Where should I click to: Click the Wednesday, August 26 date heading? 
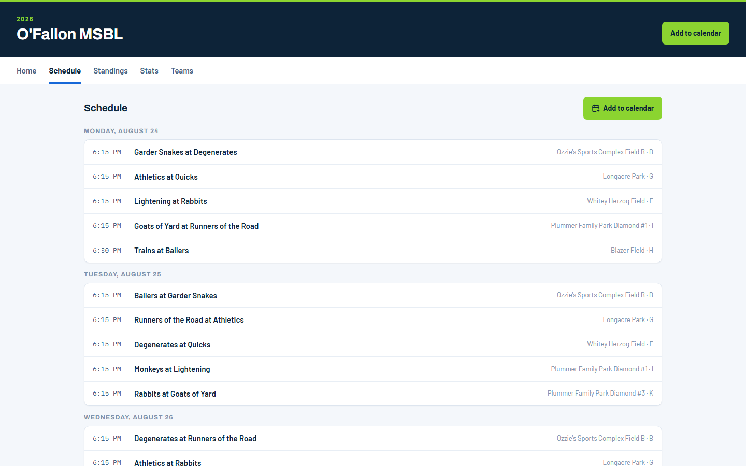(x=128, y=417)
